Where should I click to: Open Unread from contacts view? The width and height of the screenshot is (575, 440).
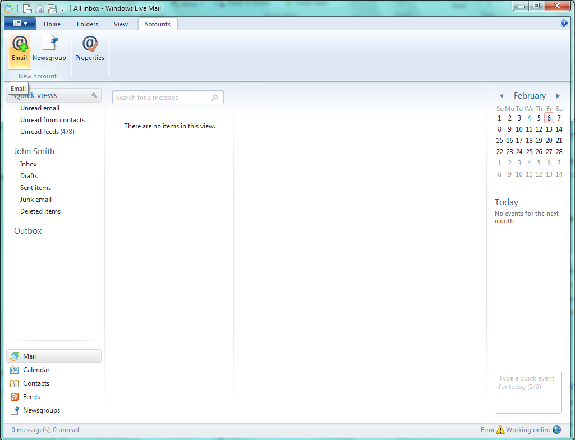pos(52,120)
